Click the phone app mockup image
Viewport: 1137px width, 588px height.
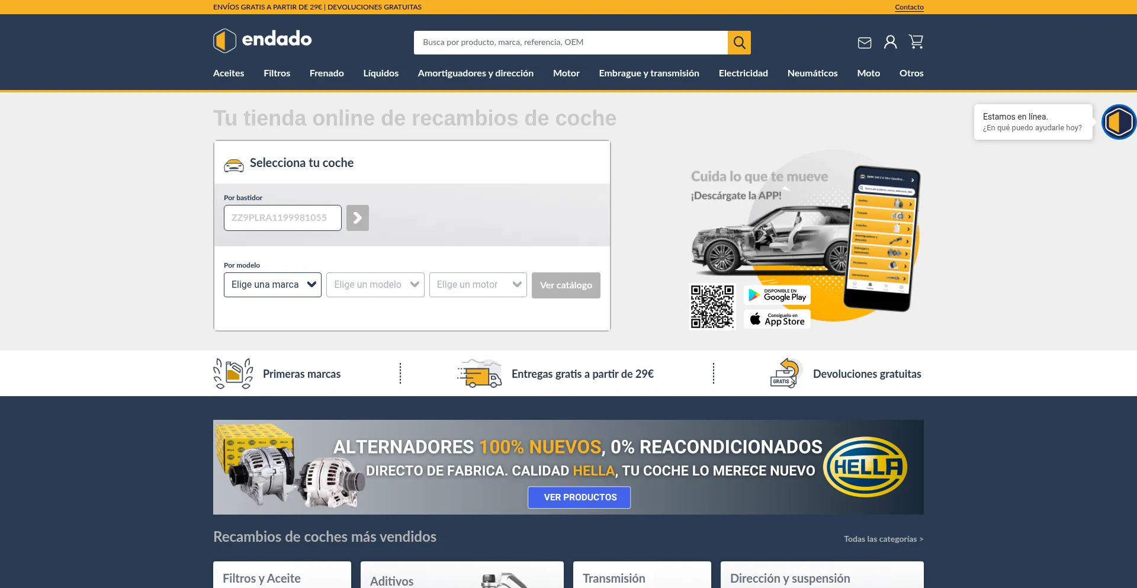pyautogui.click(x=882, y=238)
